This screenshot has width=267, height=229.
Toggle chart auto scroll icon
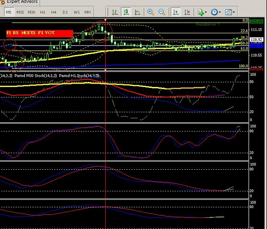(176, 12)
